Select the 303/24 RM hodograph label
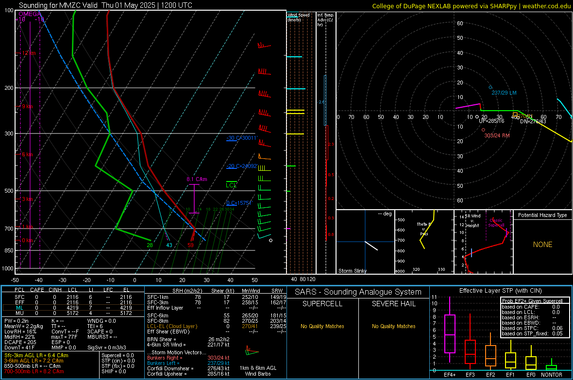This screenshot has height=380, width=573. click(497, 135)
